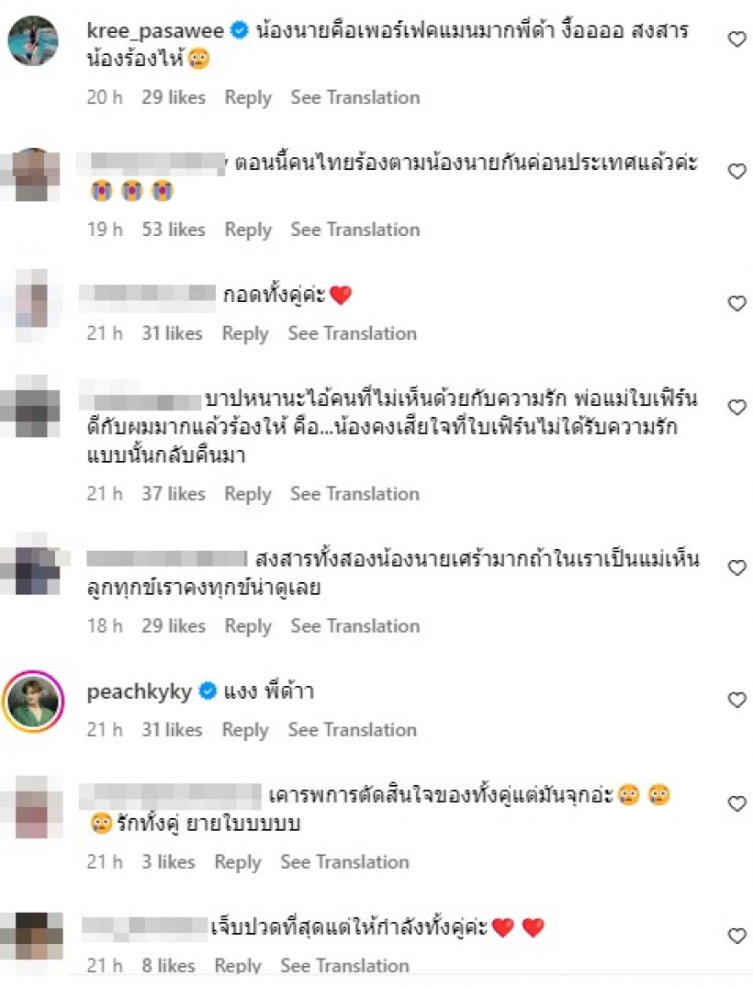Tap heart on the 53 likes comment
The width and height of the screenshot is (753, 988).
click(736, 172)
